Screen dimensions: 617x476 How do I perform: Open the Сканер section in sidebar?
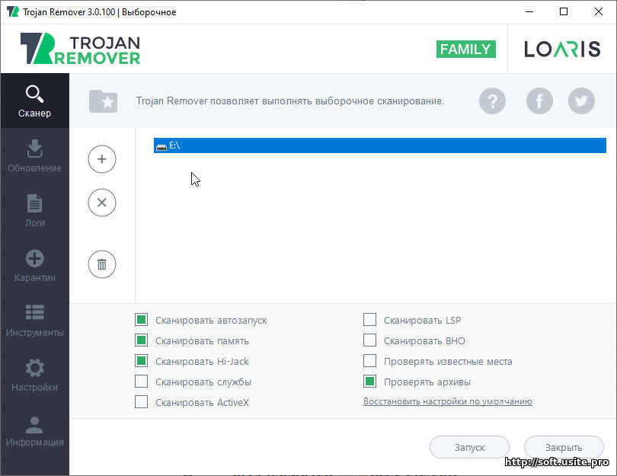[x=34, y=101]
